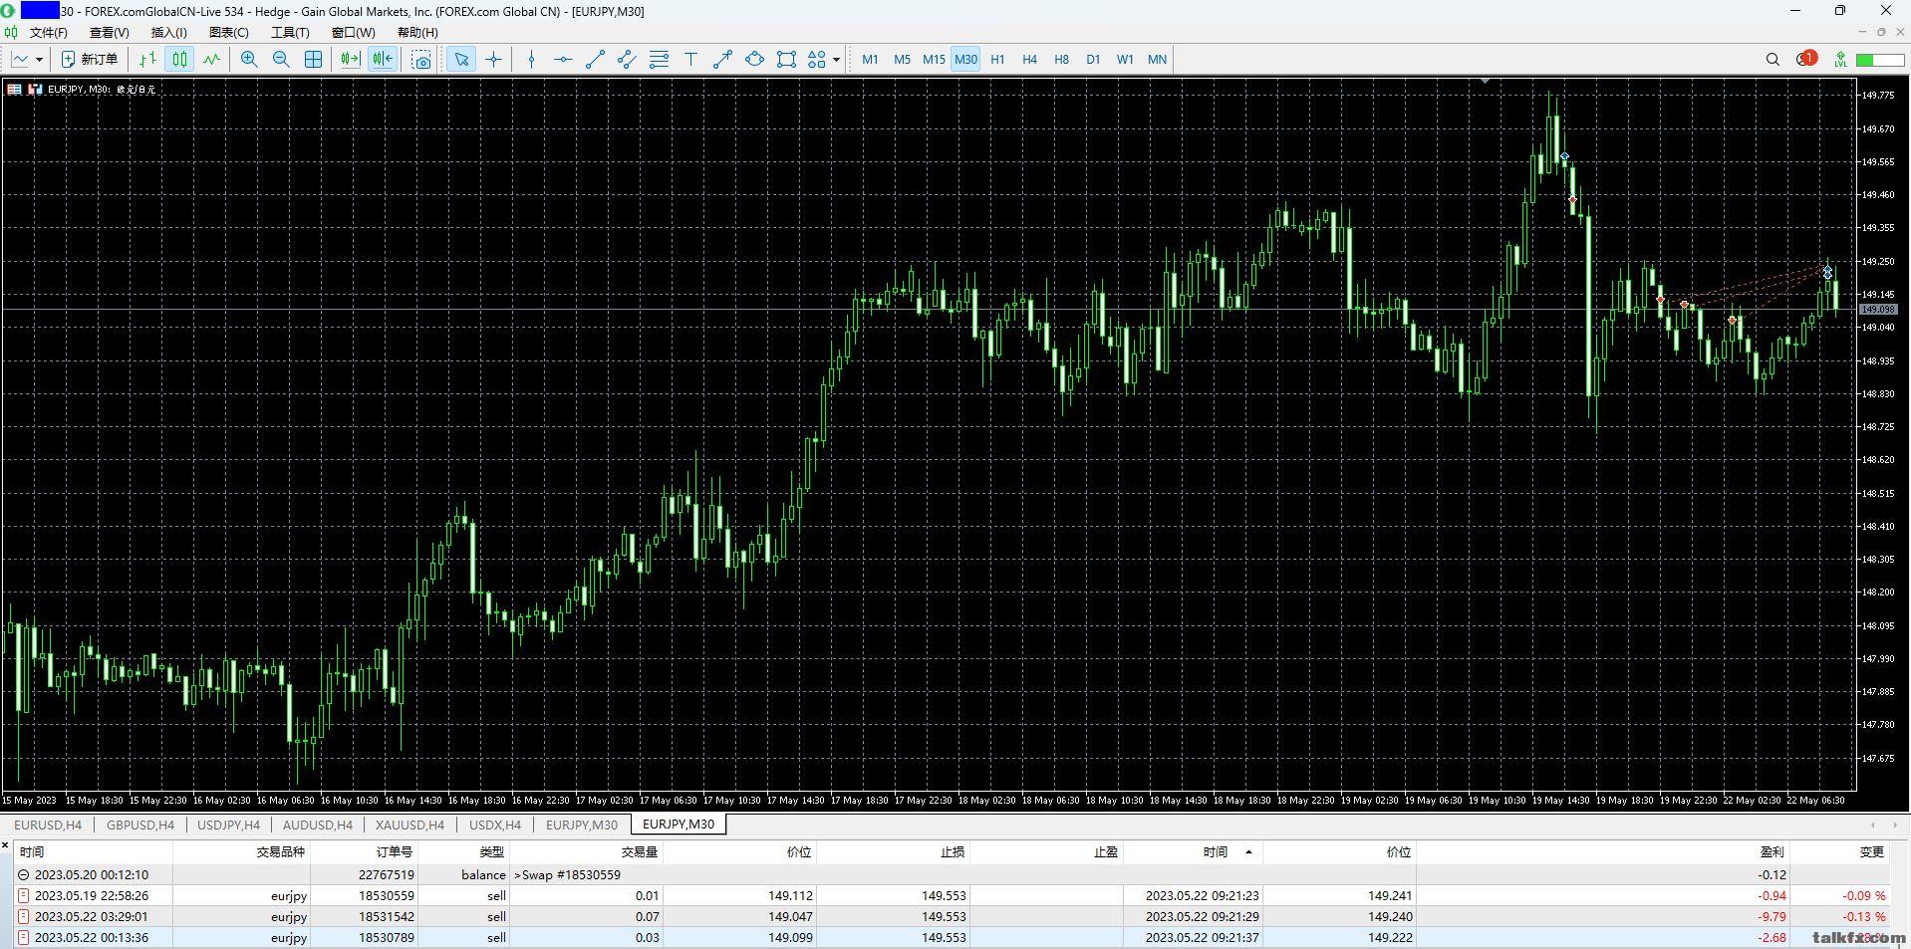Open the chart template dropdown arrow
The height and width of the screenshot is (949, 1911).
pyautogui.click(x=39, y=60)
